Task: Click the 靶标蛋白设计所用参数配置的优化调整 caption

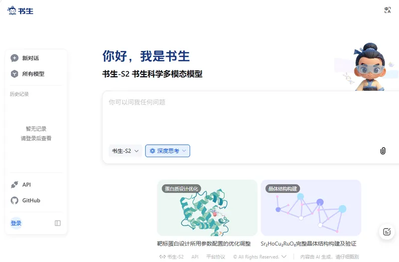Action: pos(204,244)
